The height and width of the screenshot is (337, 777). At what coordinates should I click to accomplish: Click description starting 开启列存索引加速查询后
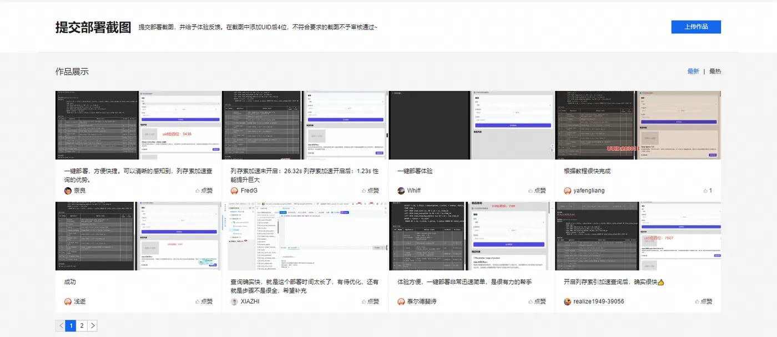pos(614,282)
